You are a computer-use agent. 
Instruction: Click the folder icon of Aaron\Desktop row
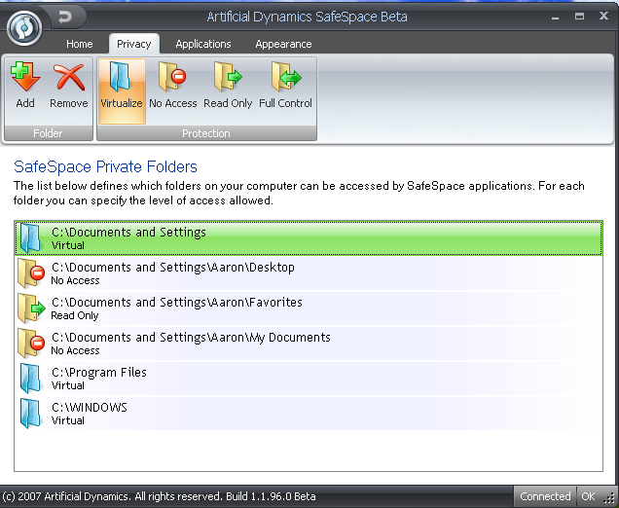[x=31, y=273]
